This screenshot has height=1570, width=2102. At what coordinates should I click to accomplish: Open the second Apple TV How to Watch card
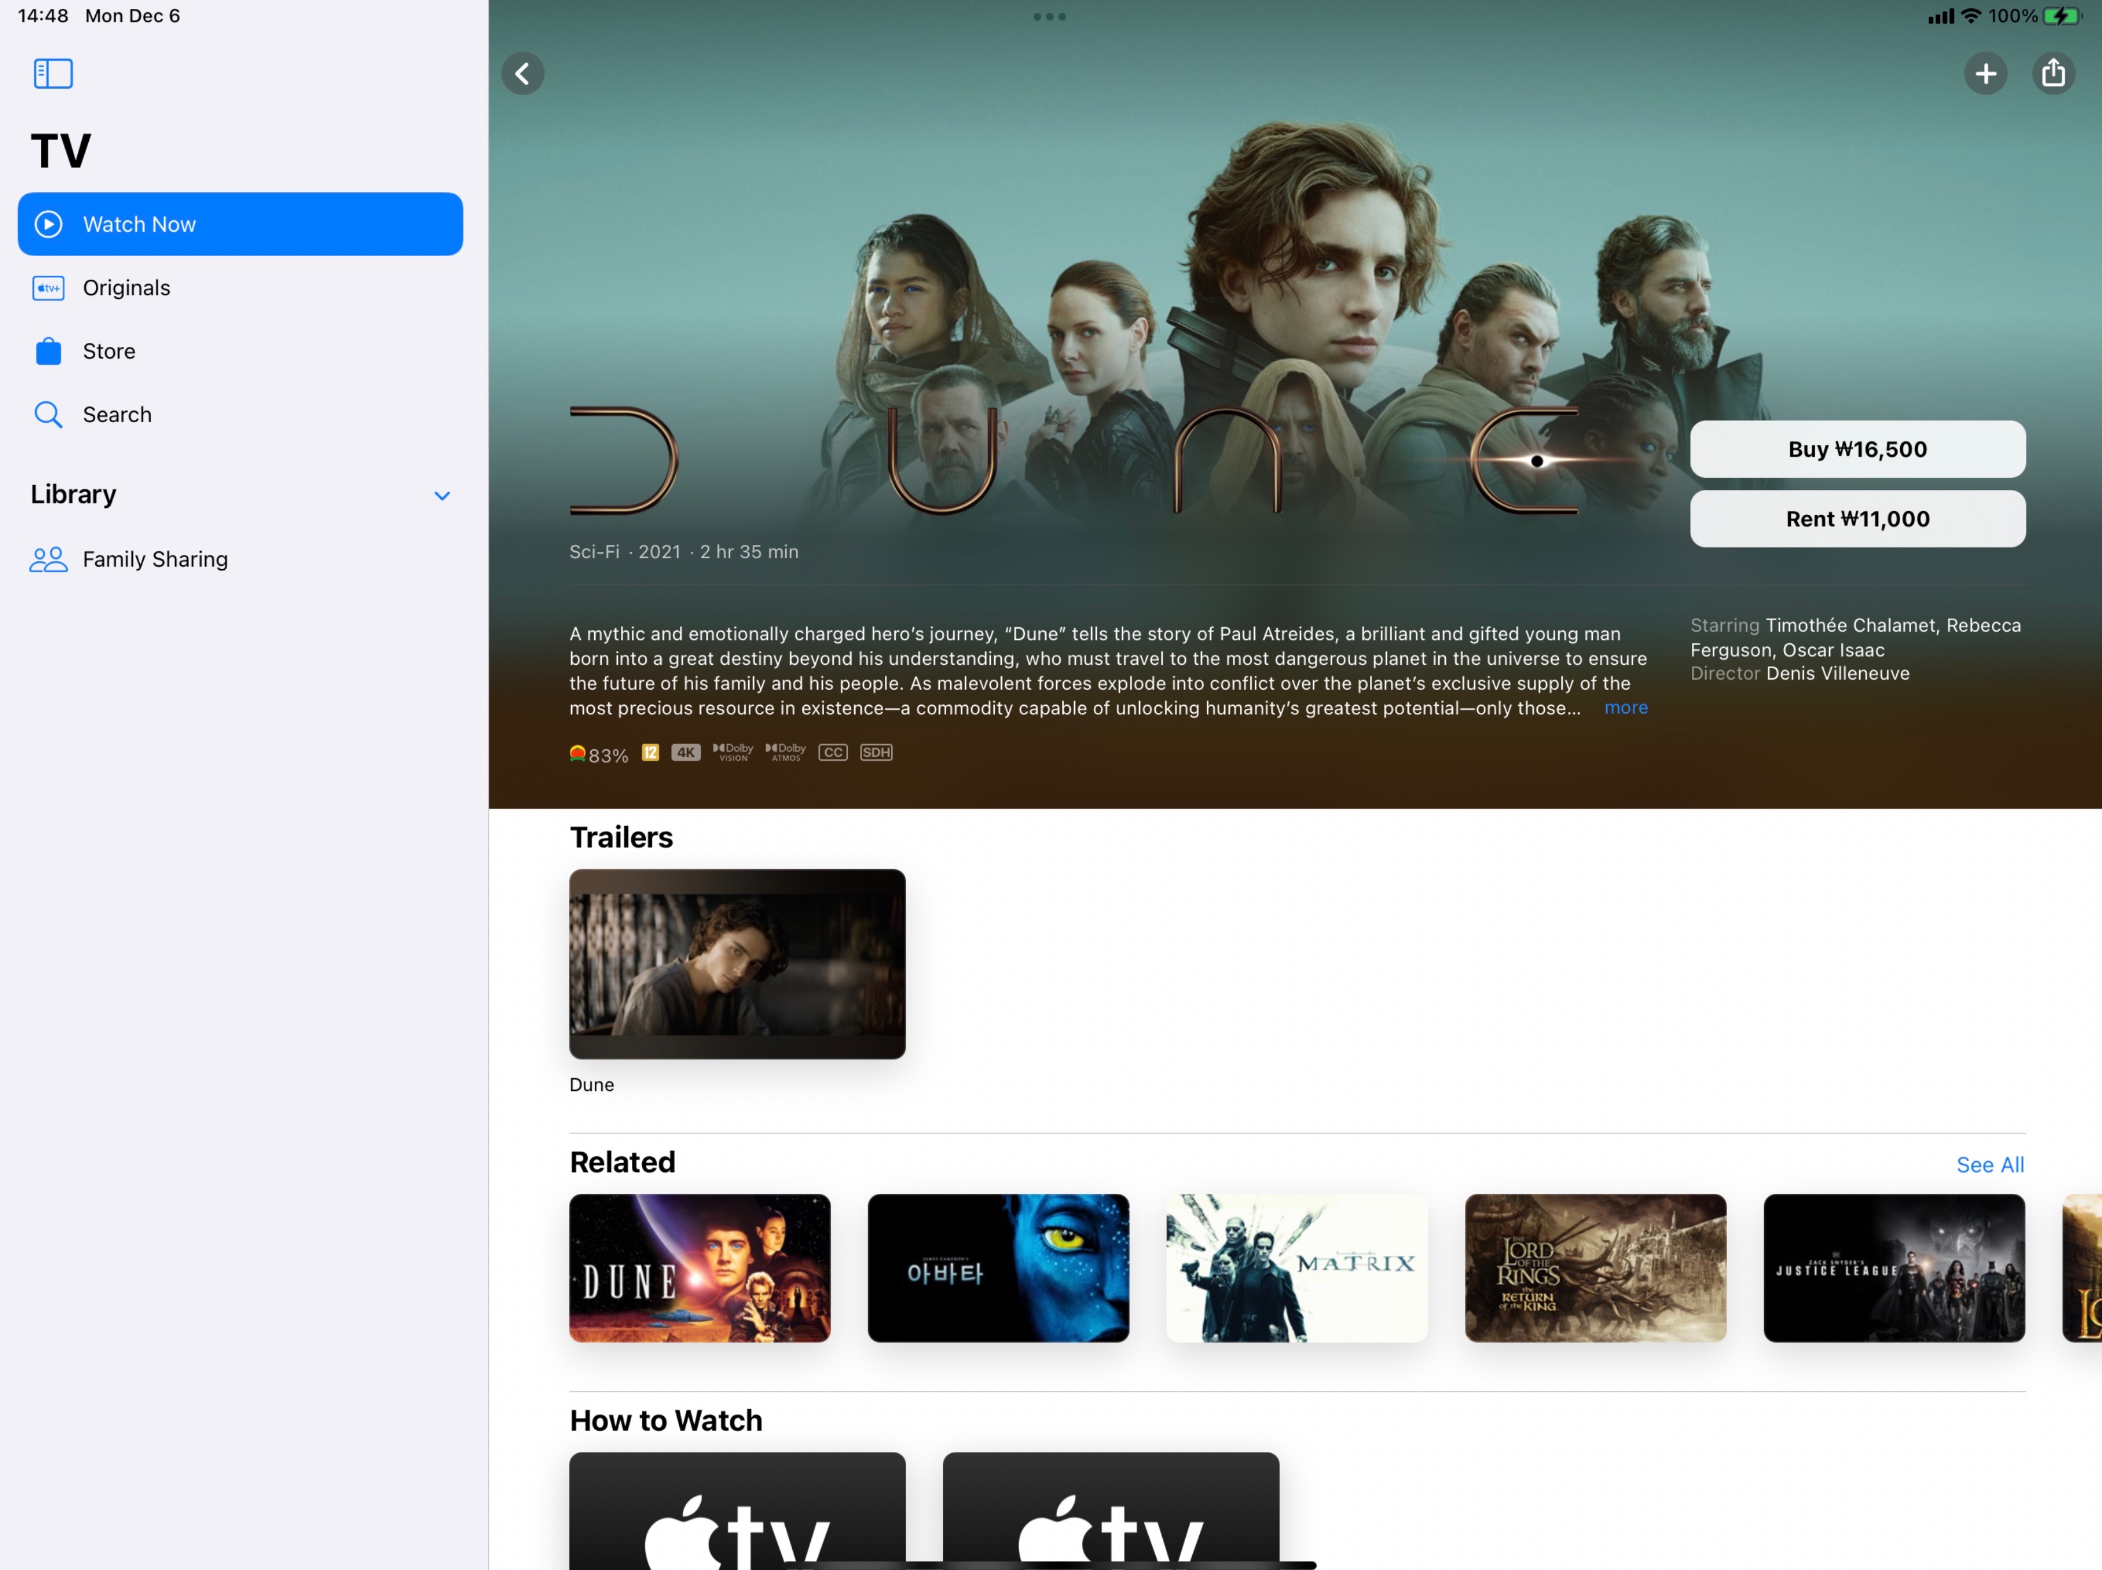1110,1510
